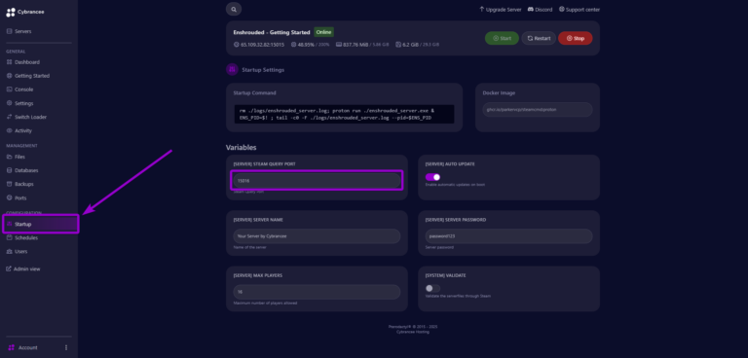Open the Discord link
Image resolution: width=748 pixels, height=358 pixels.
coord(540,10)
